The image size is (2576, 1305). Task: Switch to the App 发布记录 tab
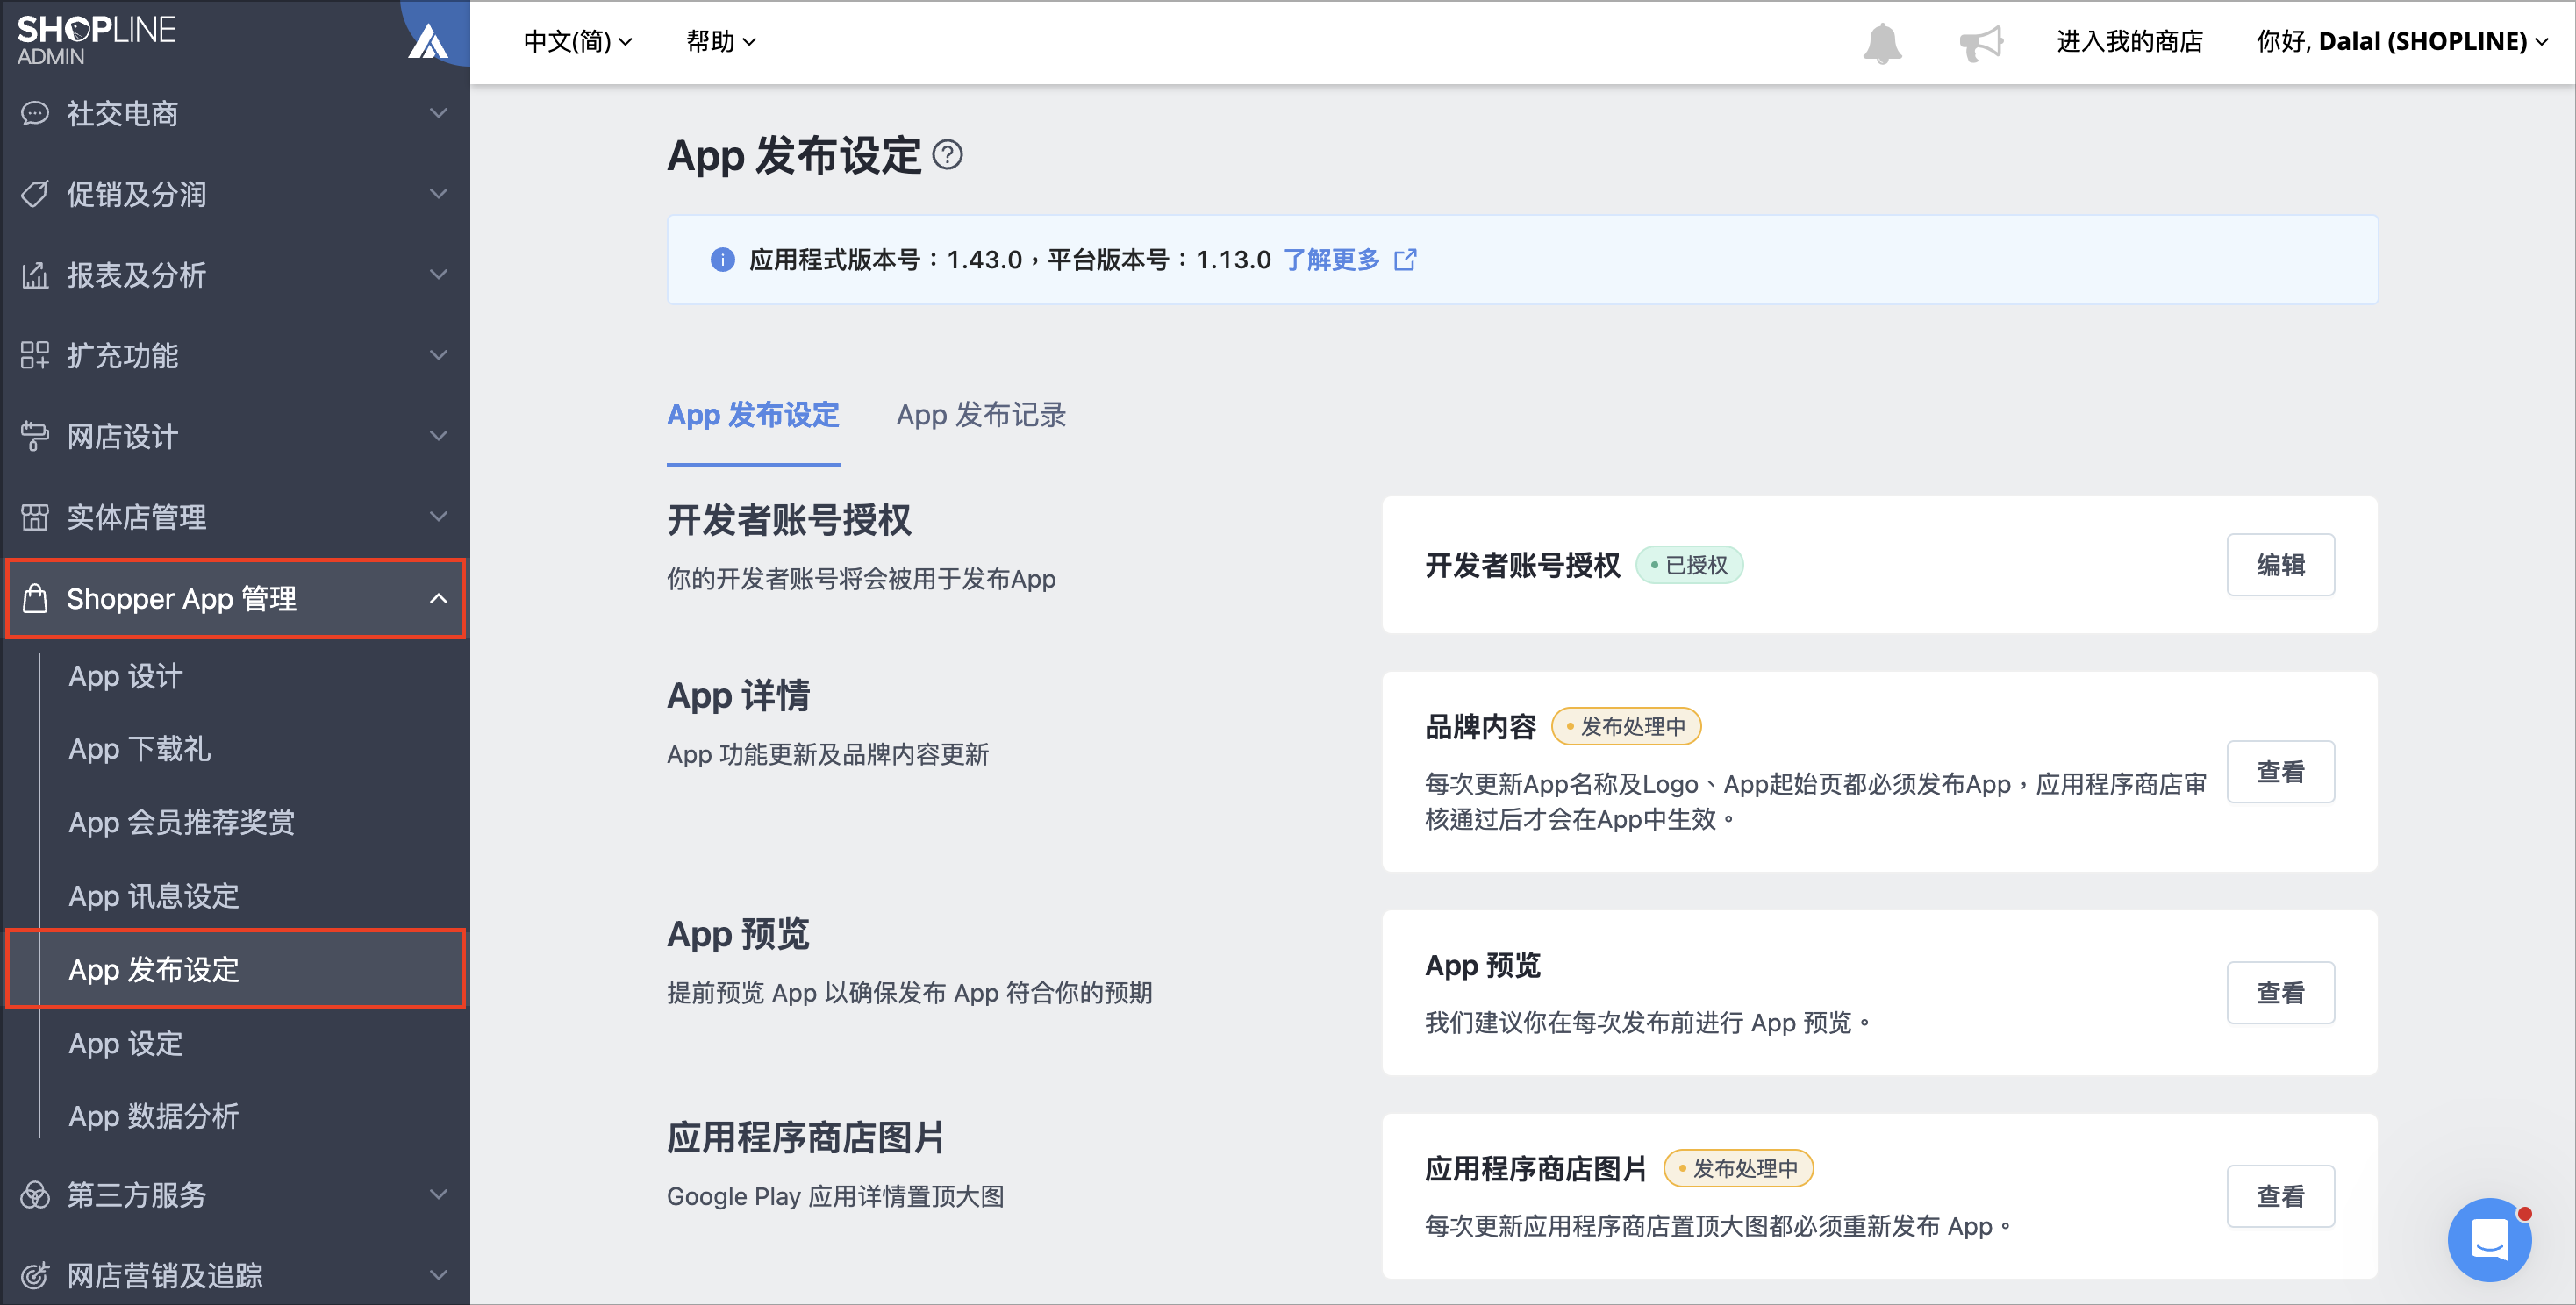[x=981, y=415]
